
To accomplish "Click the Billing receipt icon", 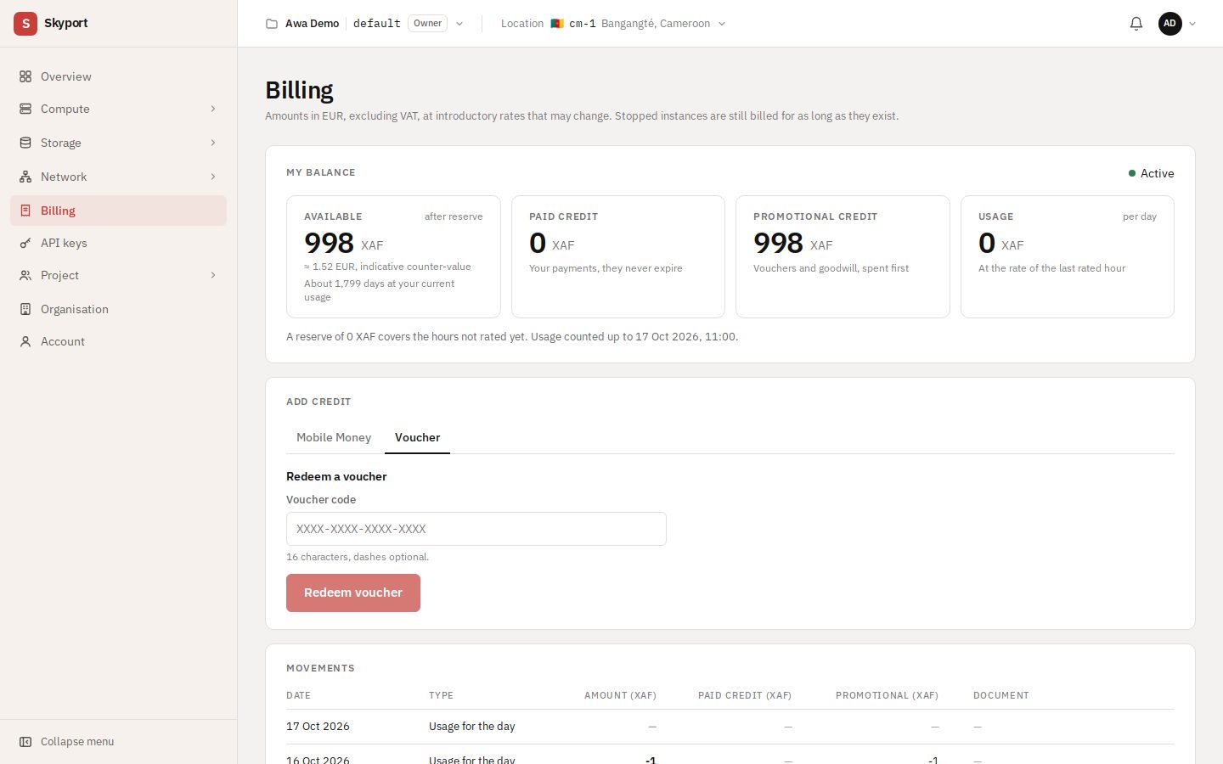I will click(x=25, y=211).
